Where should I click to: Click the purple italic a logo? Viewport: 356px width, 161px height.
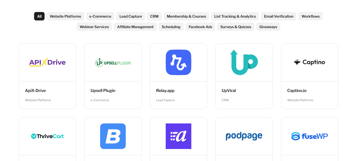[178, 136]
